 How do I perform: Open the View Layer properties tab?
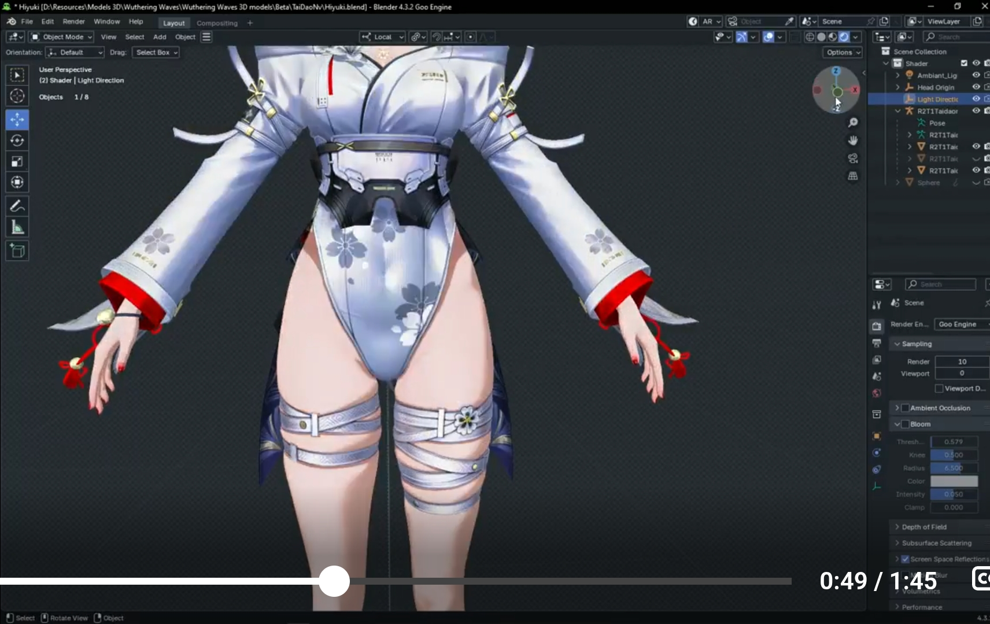click(x=877, y=360)
